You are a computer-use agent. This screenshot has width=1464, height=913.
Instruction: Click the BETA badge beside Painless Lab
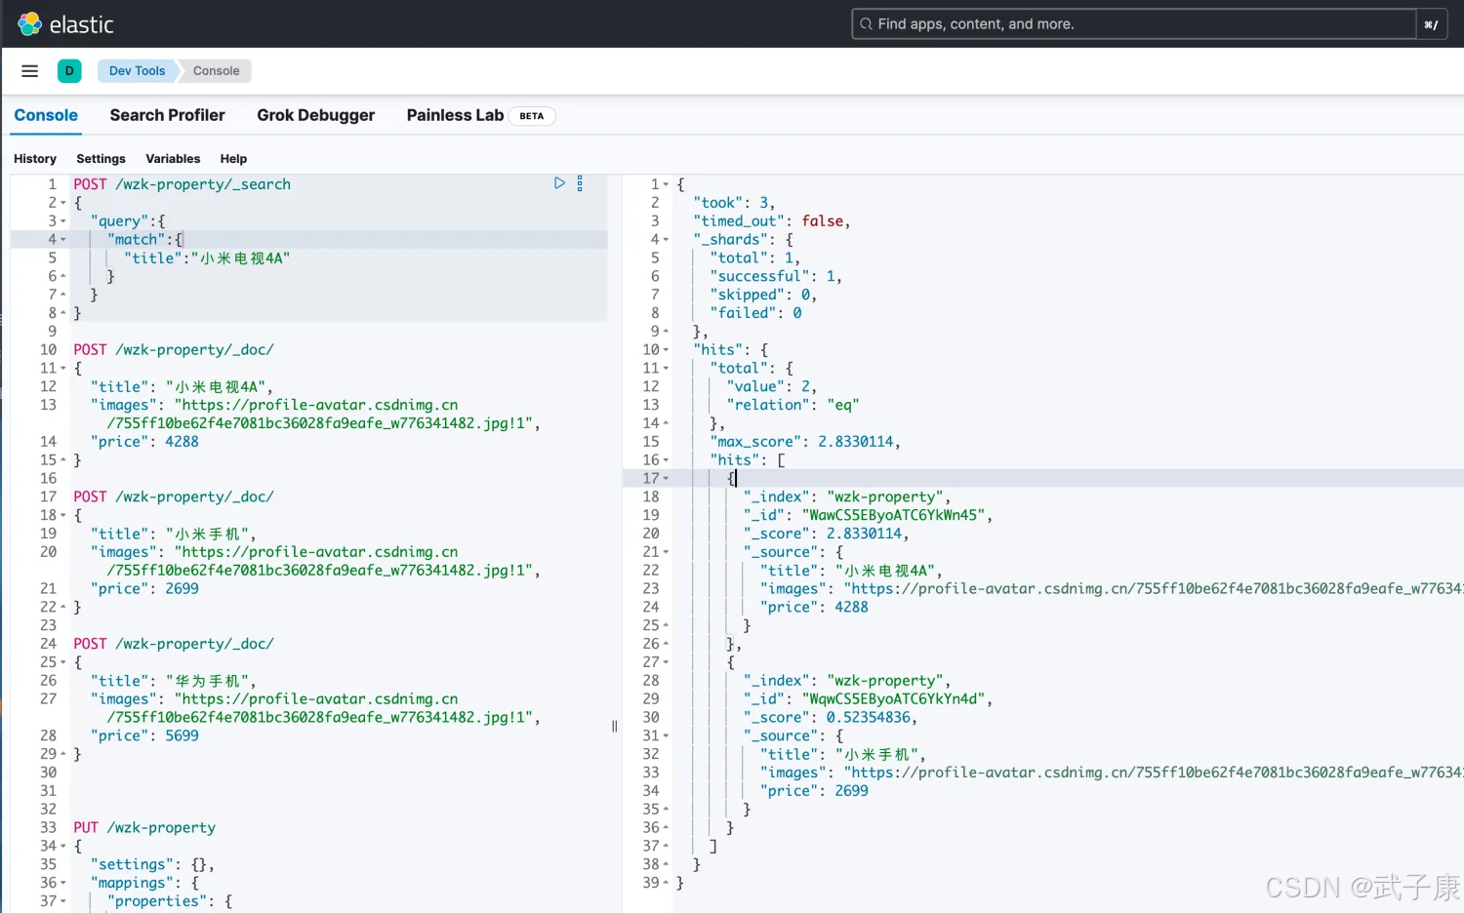pyautogui.click(x=532, y=116)
